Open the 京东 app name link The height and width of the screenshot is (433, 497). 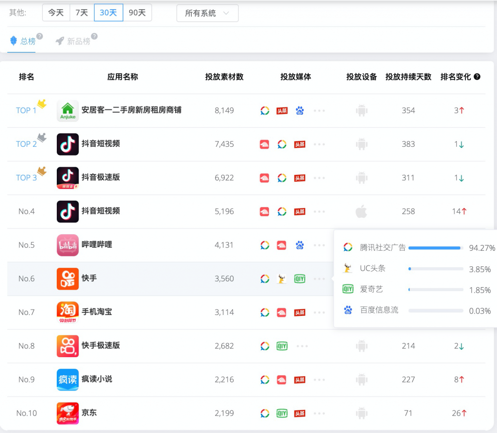tap(89, 413)
